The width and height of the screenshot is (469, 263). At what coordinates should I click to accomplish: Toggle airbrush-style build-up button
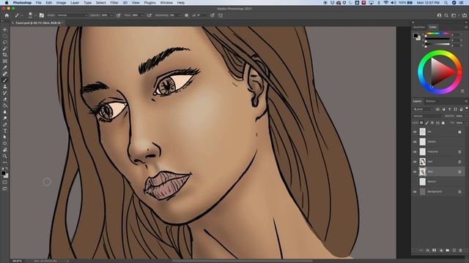click(149, 15)
